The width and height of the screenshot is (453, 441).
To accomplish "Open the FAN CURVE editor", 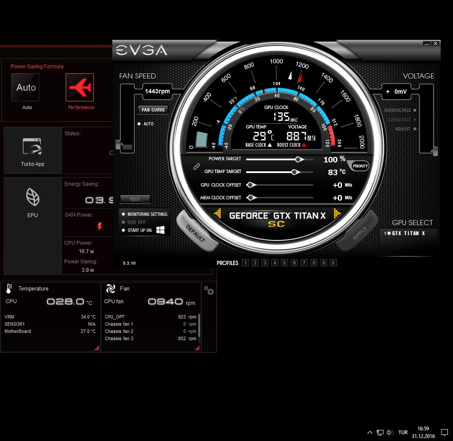I will point(153,110).
